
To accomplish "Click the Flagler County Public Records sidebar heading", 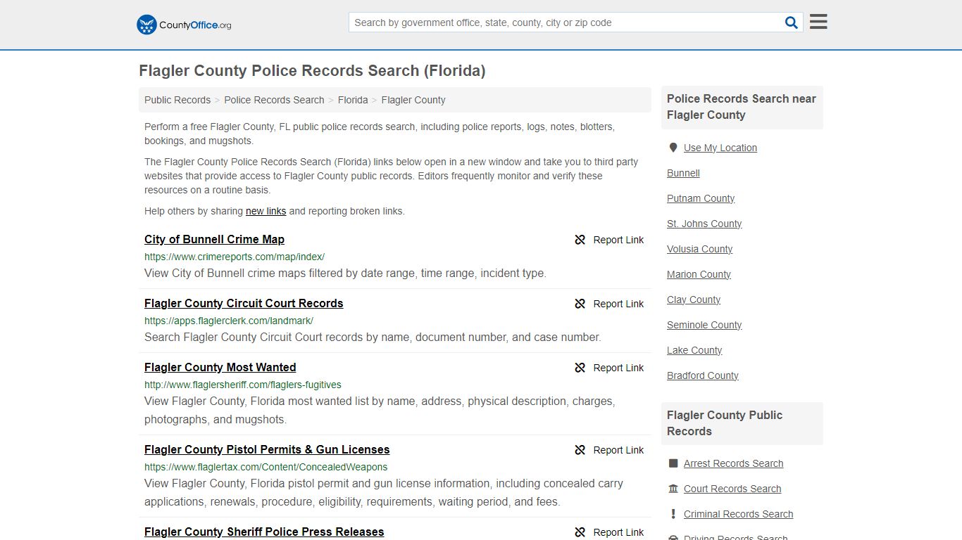I will click(725, 423).
